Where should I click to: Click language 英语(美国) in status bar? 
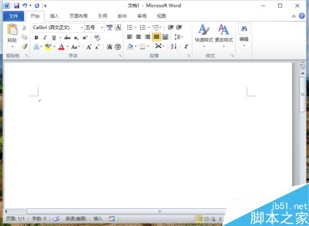pos(76,219)
